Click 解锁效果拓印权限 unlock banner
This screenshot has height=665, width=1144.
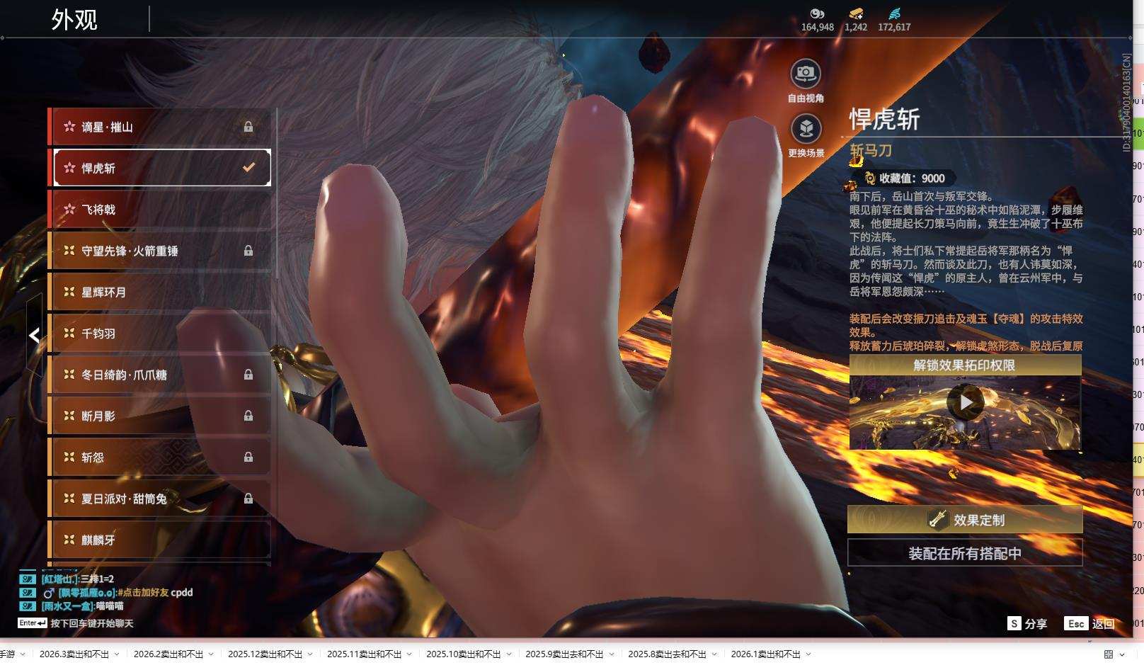click(965, 365)
